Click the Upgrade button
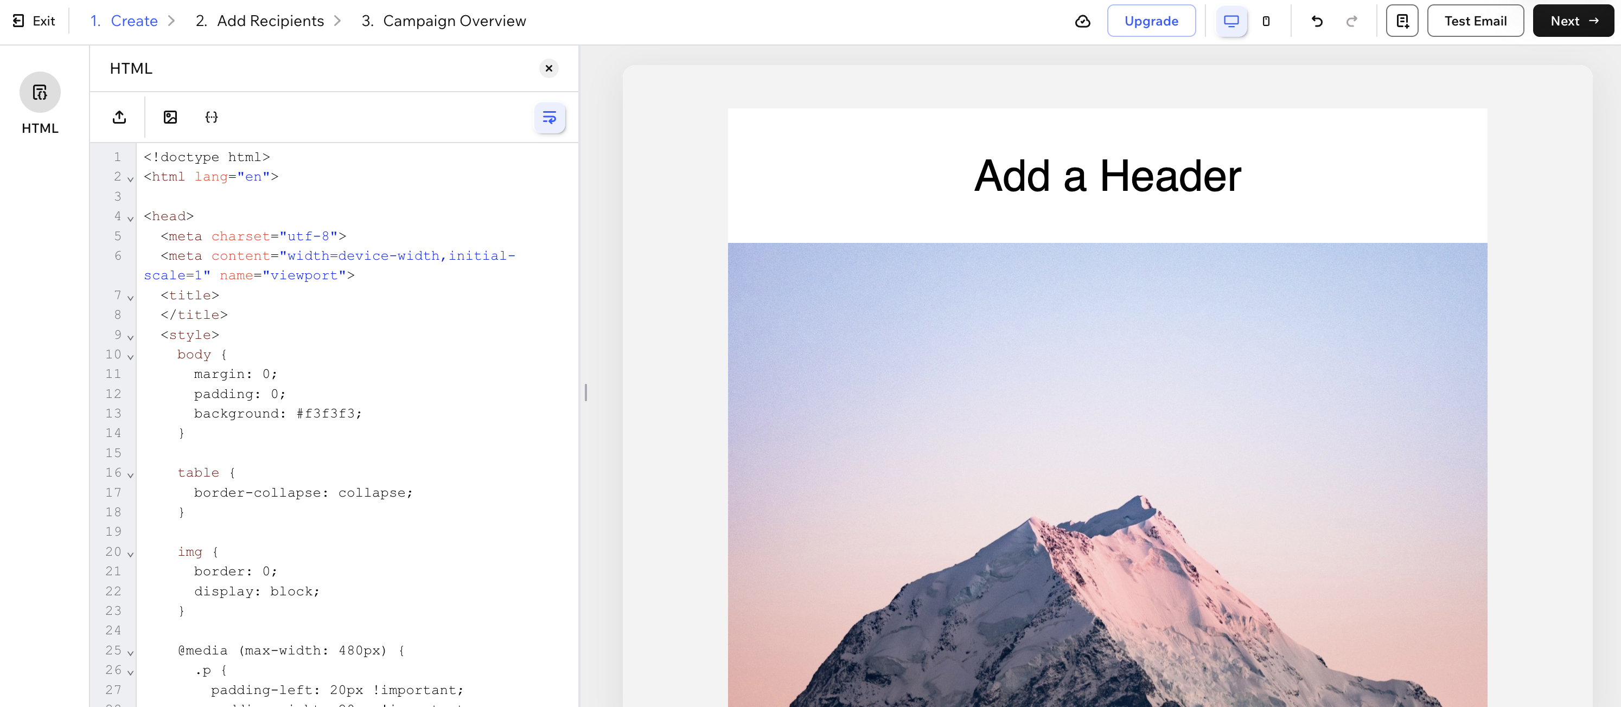 coord(1151,21)
